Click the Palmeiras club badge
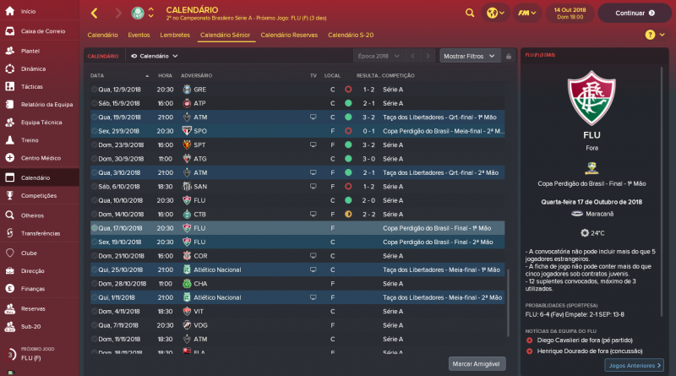 click(137, 14)
